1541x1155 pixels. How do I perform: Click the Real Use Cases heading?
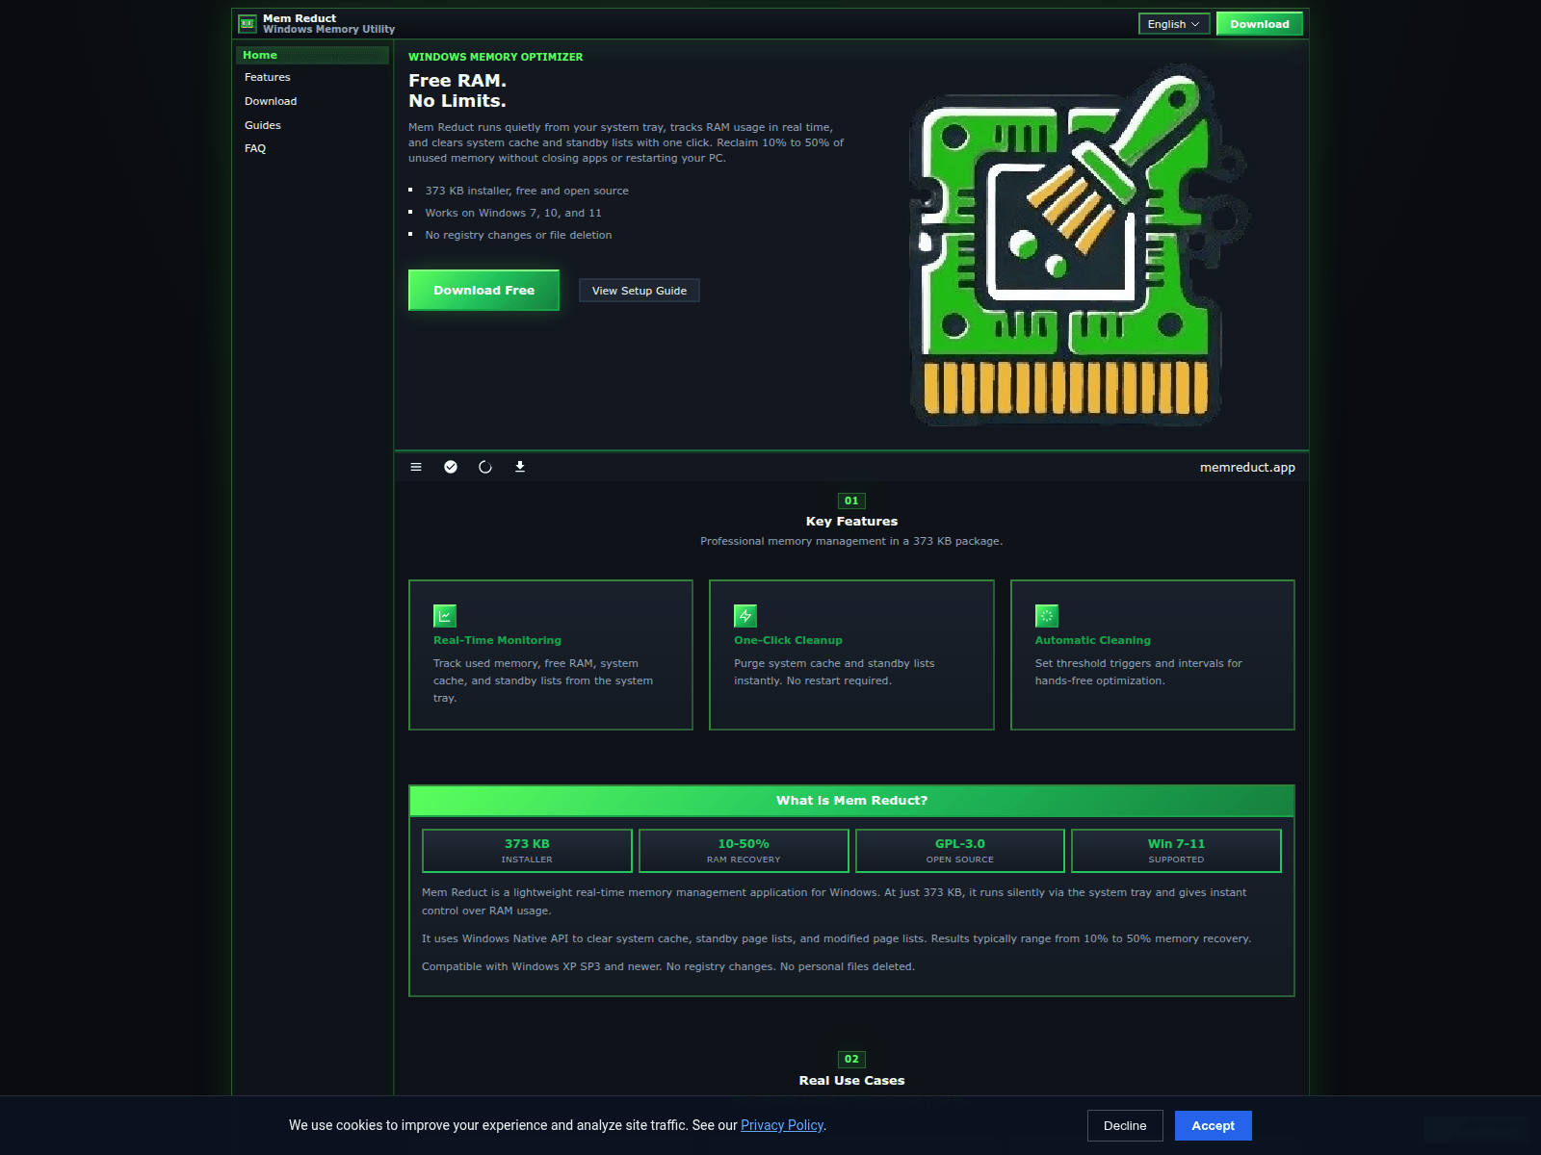point(851,1080)
